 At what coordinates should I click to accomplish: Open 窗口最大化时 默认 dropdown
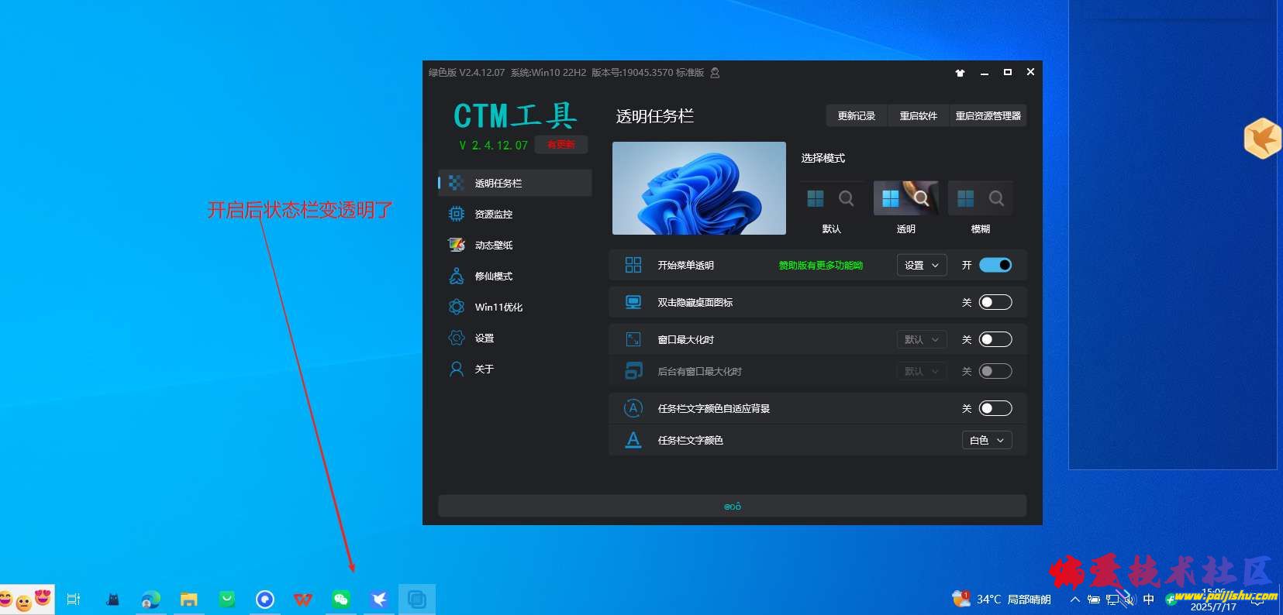tap(922, 340)
